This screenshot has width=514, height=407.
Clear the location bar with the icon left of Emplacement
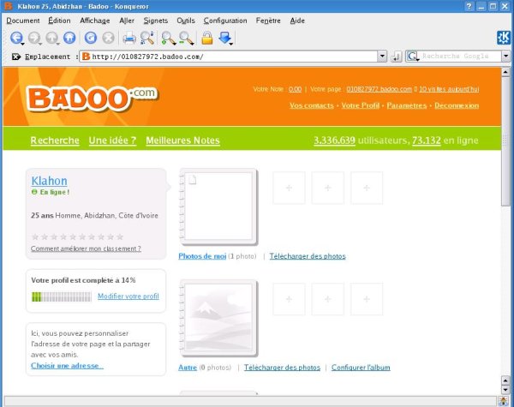tap(16, 57)
